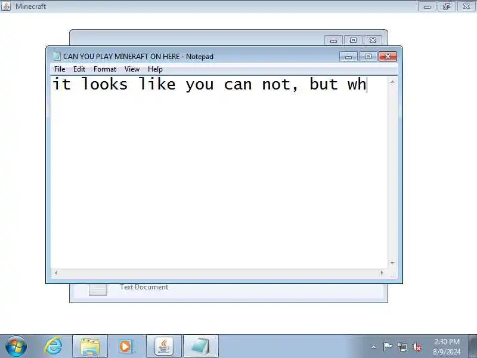The height and width of the screenshot is (358, 477).
Task: Close the background dialog behind Notepad
Action: pyautogui.click(x=373, y=41)
